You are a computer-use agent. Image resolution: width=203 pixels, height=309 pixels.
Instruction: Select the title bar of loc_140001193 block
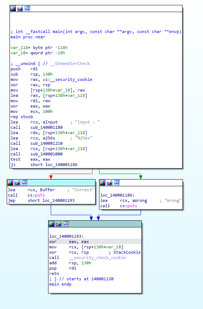[95, 224]
